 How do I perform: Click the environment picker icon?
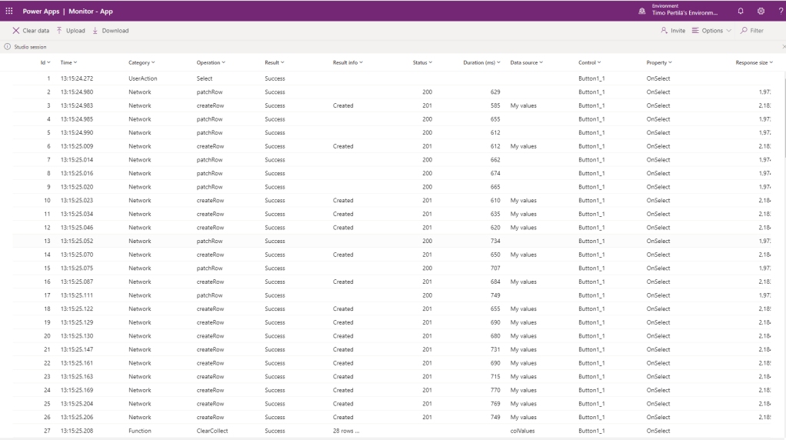tap(642, 12)
